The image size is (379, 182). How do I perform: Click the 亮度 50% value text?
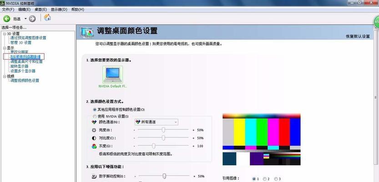[200, 130]
